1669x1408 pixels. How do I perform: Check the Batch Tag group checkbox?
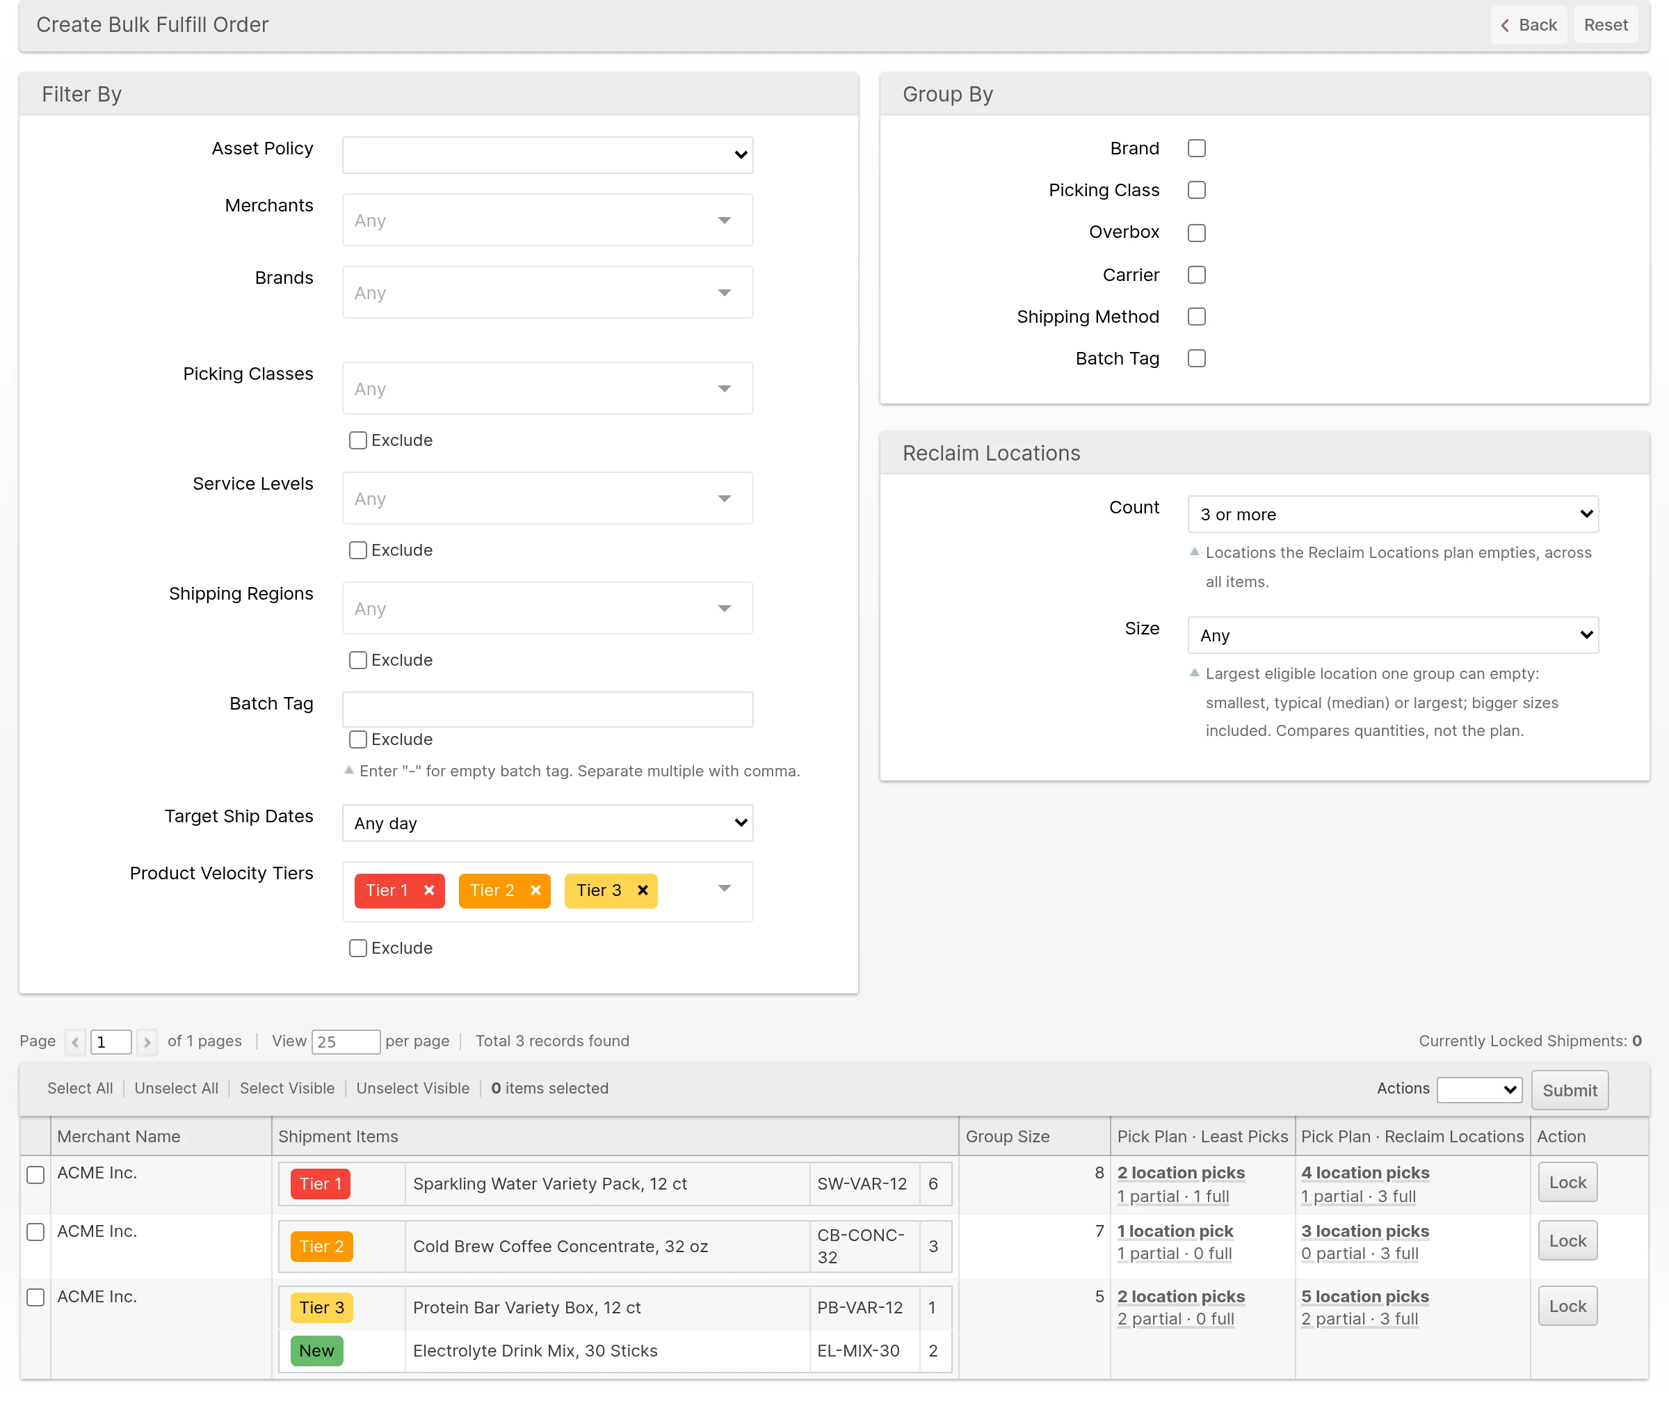(1196, 358)
